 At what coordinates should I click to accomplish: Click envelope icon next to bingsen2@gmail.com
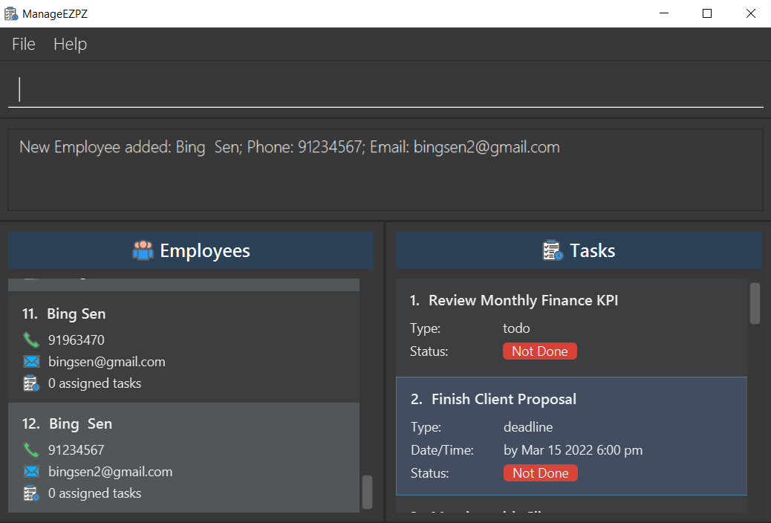31,471
